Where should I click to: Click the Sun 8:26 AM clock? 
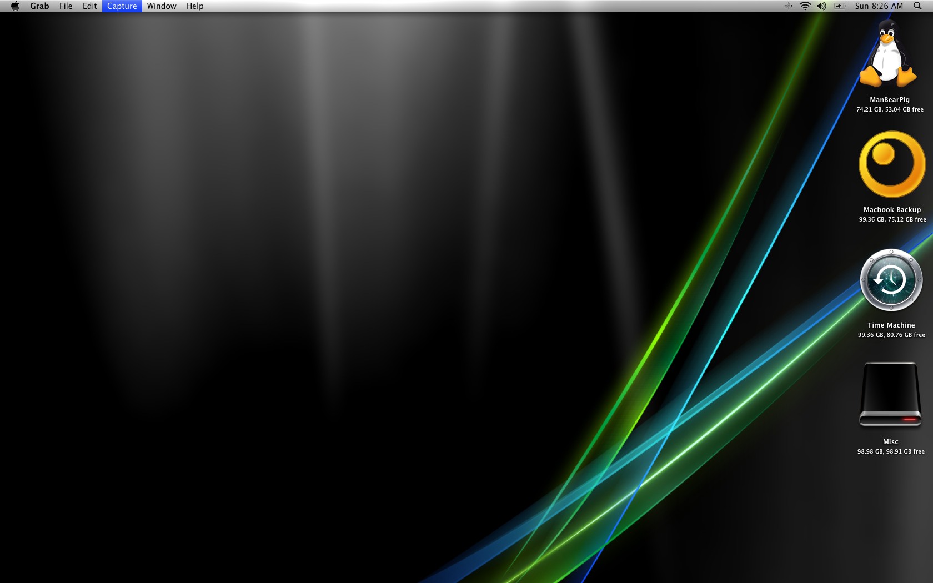(x=879, y=6)
